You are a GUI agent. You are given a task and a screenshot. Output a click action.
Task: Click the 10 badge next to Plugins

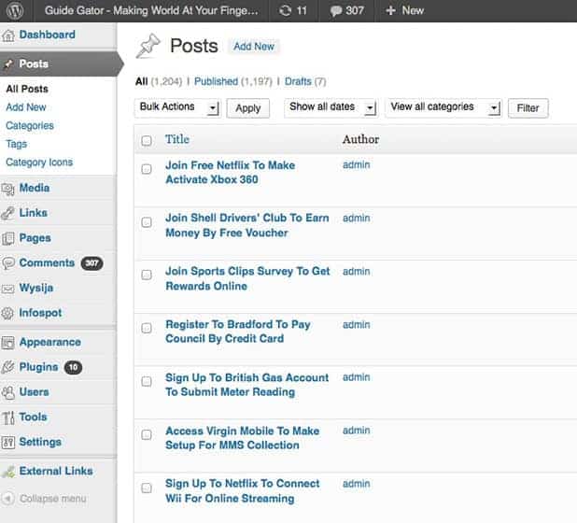(73, 367)
